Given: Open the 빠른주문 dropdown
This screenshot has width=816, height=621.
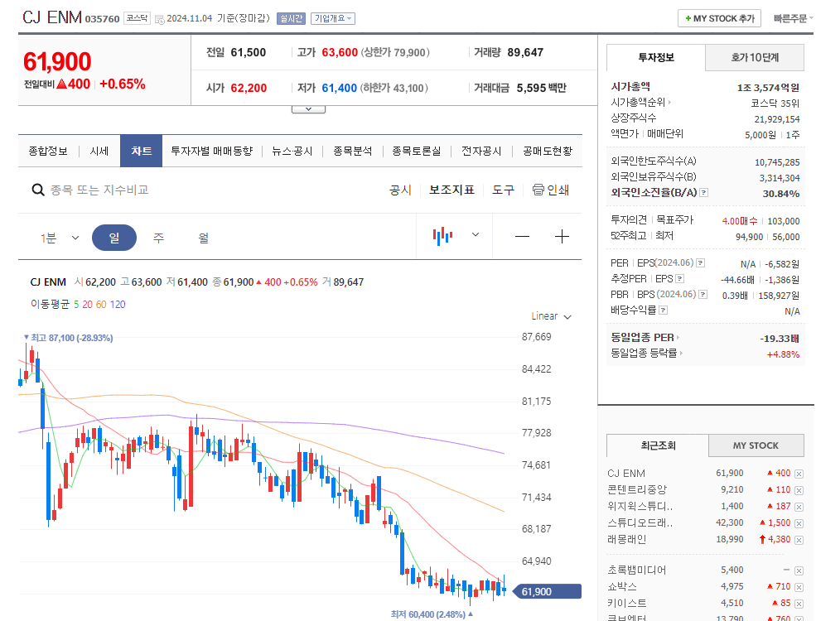Looking at the screenshot, I should [x=793, y=19].
